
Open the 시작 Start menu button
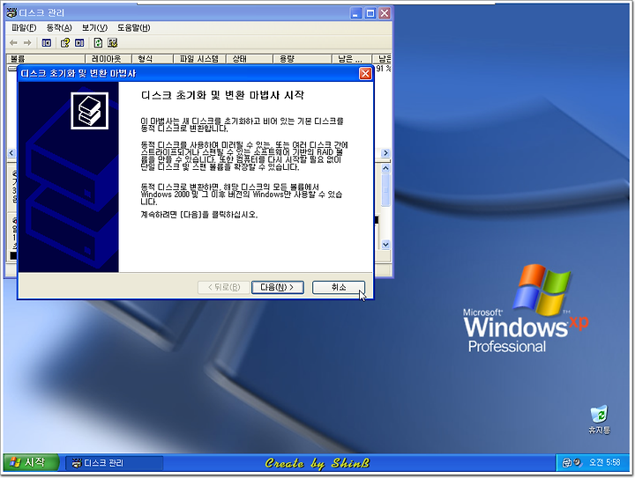click(x=31, y=463)
